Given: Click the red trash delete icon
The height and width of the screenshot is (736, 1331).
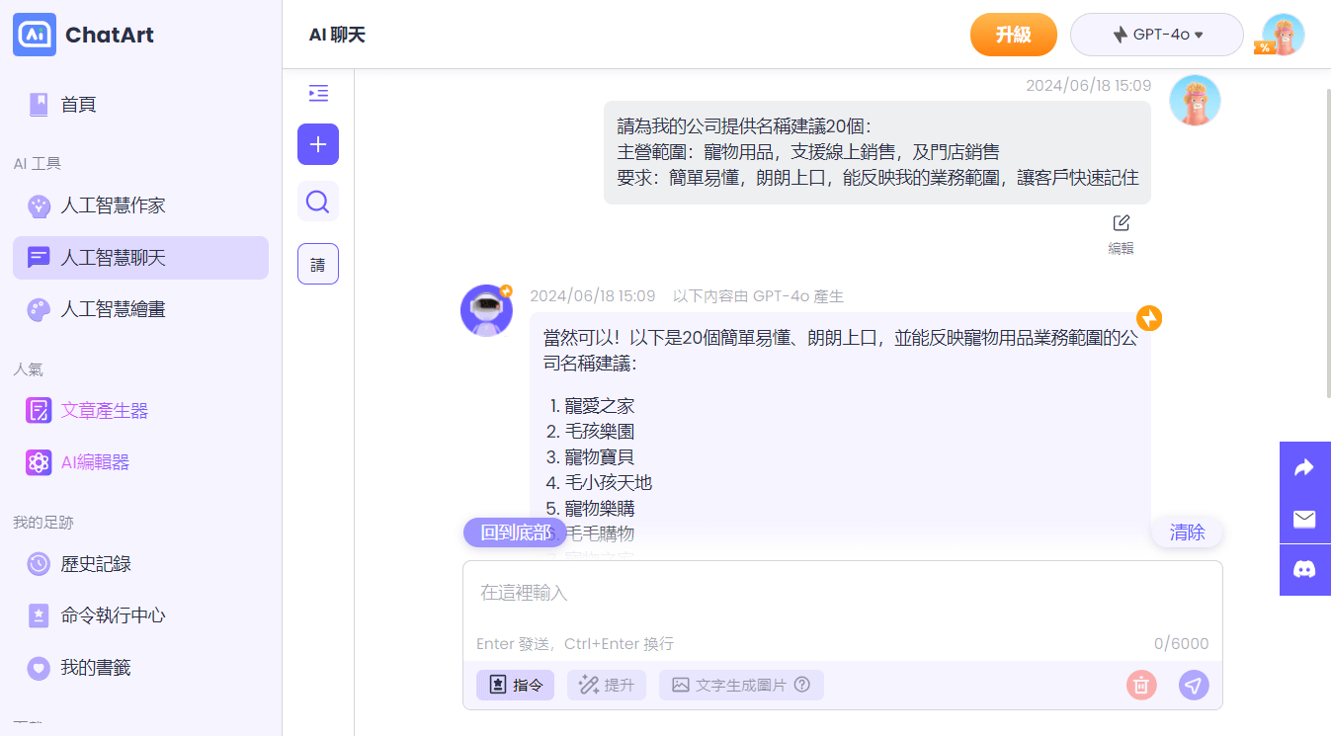Looking at the screenshot, I should tap(1141, 685).
